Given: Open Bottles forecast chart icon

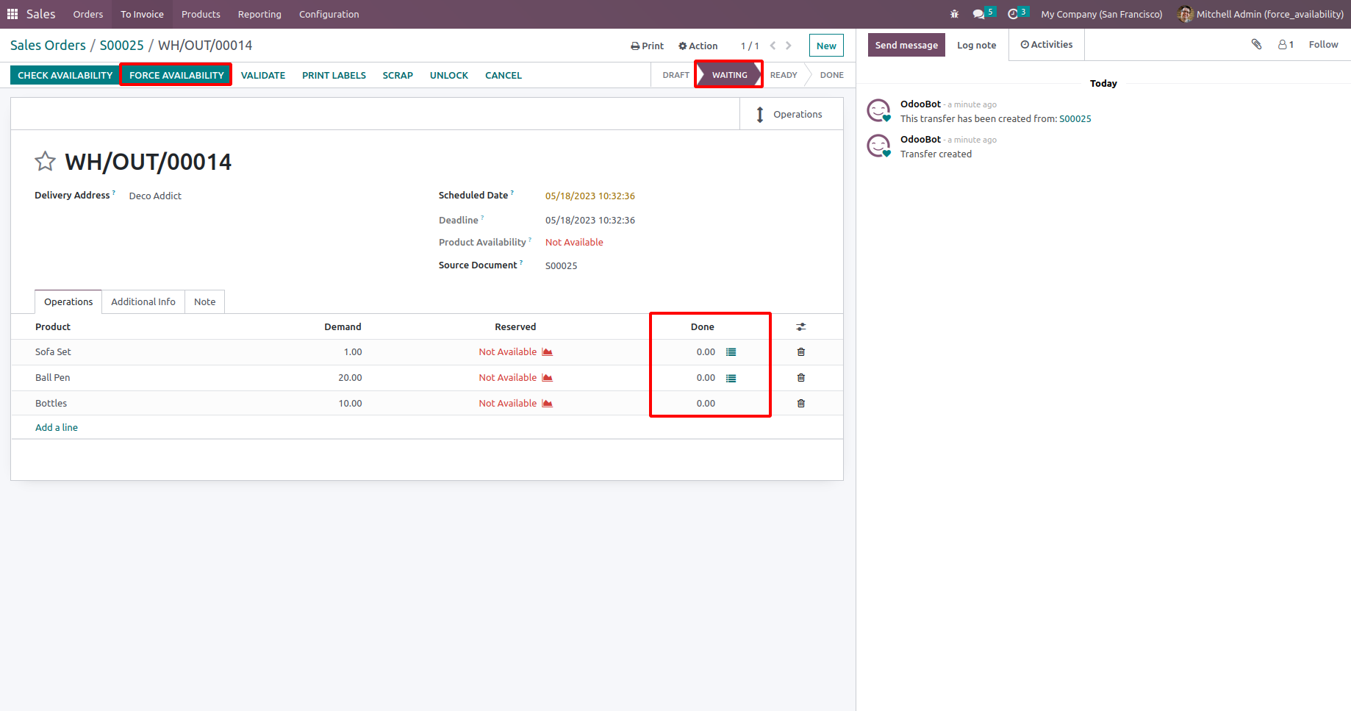Looking at the screenshot, I should pos(547,404).
